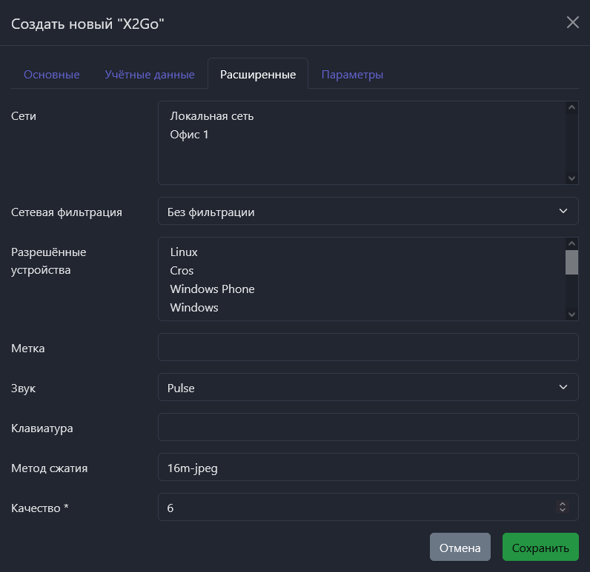Select the Расширенные tab

258,75
